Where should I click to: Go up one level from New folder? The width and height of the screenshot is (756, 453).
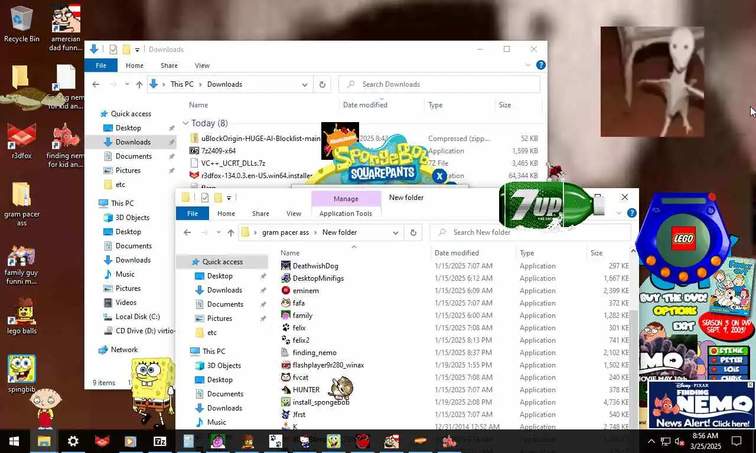tap(230, 232)
